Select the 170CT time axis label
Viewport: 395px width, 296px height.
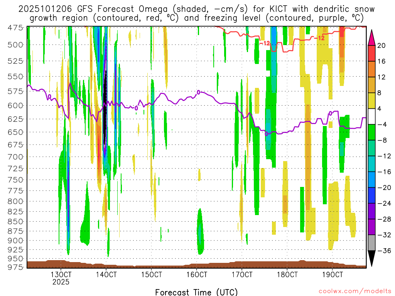click(242, 274)
